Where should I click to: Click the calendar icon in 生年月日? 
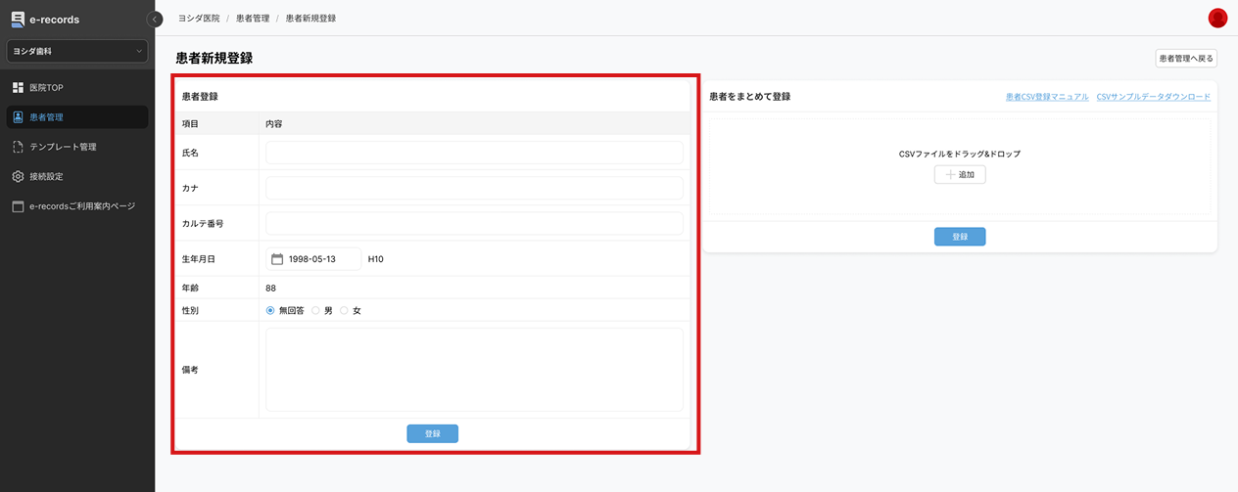[x=277, y=259]
